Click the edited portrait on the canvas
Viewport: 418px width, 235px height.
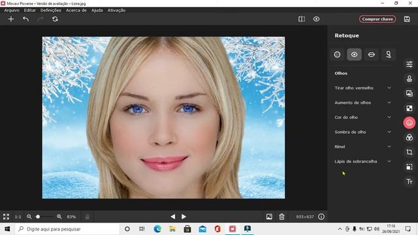163,117
